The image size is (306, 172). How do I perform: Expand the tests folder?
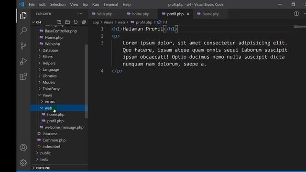44,159
